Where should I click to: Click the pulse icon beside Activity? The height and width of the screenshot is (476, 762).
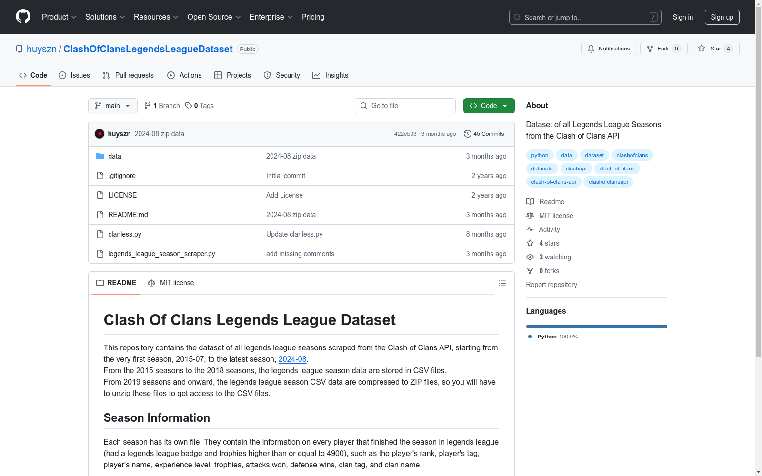[x=530, y=229]
